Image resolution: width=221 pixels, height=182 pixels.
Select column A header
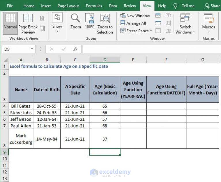(x=21, y=60)
